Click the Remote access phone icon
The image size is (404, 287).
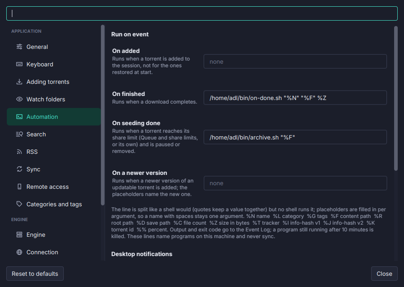coord(19,187)
